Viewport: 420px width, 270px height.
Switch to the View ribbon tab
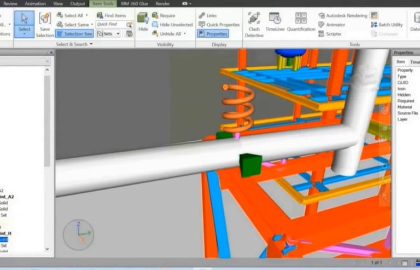pyautogui.click(x=58, y=3)
